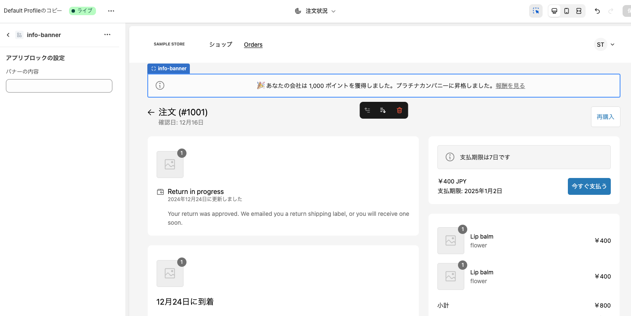Click the ライブ status badge

coord(83,11)
